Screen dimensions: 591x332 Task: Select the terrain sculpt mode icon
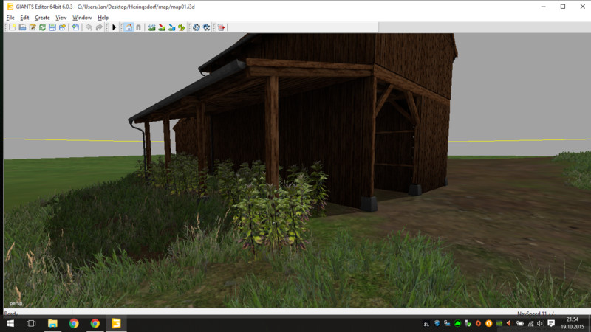[152, 27]
